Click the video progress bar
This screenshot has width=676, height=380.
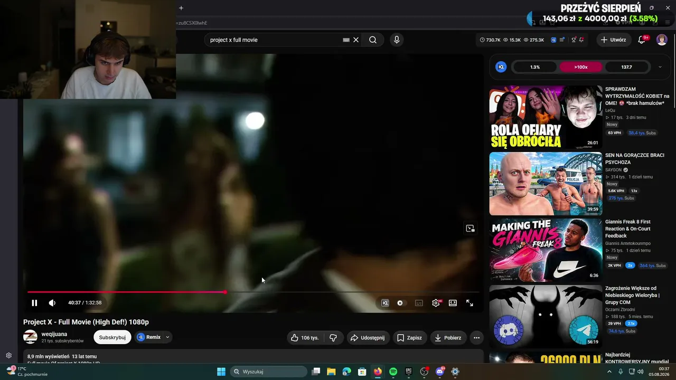[253, 292]
